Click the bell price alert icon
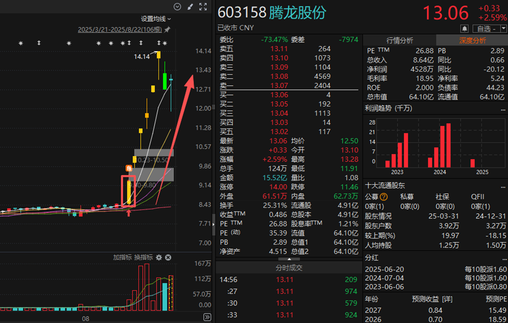508x323 pixels. pyautogui.click(x=464, y=29)
